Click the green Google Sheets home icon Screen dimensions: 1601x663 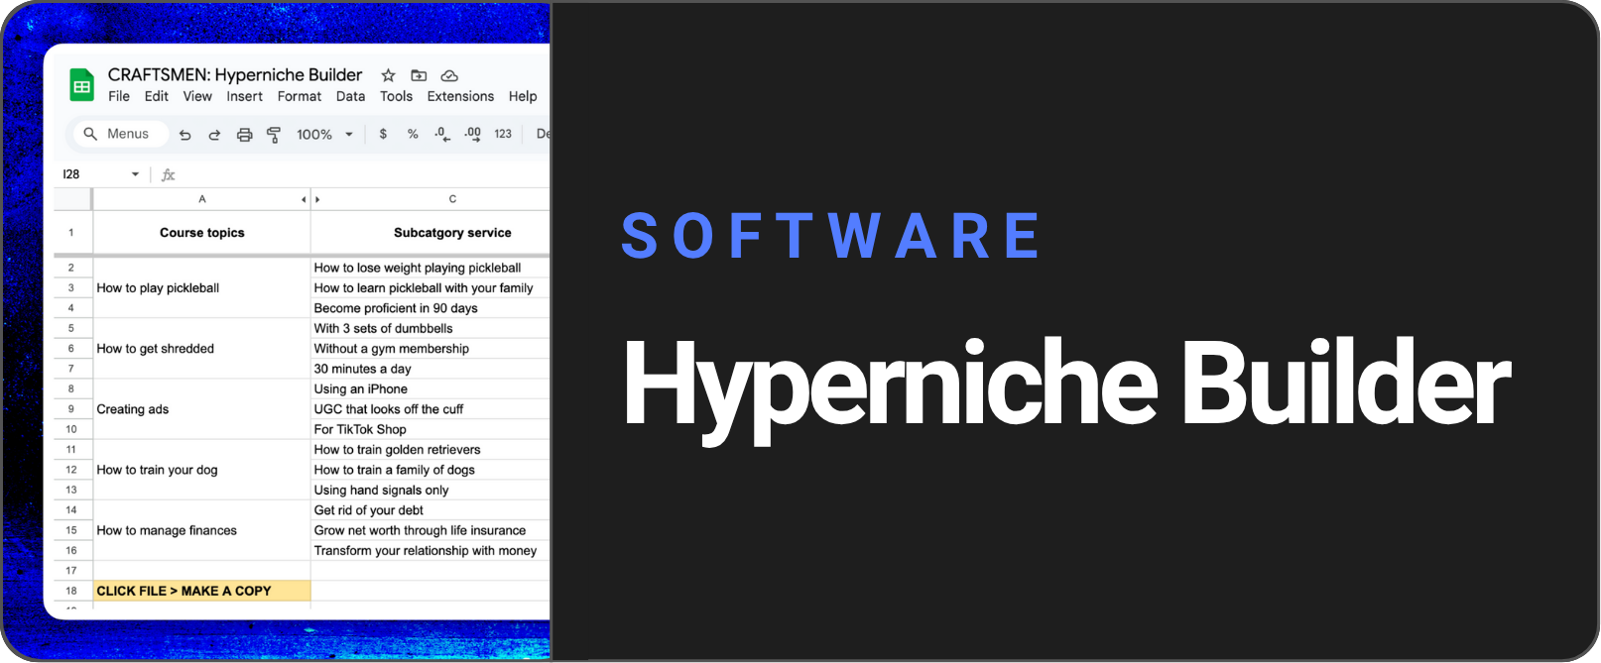[x=82, y=86]
